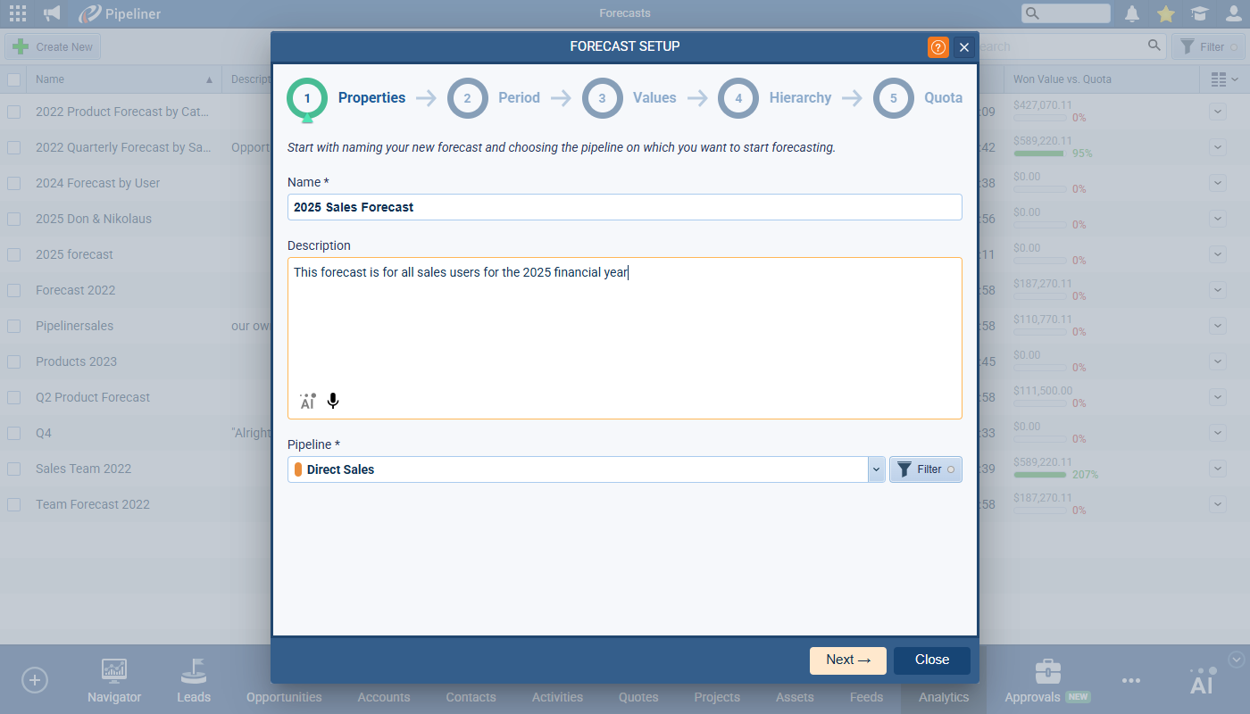This screenshot has height=714, width=1250.
Task: Open the column layout dropdown in header
Action: coord(1224,79)
